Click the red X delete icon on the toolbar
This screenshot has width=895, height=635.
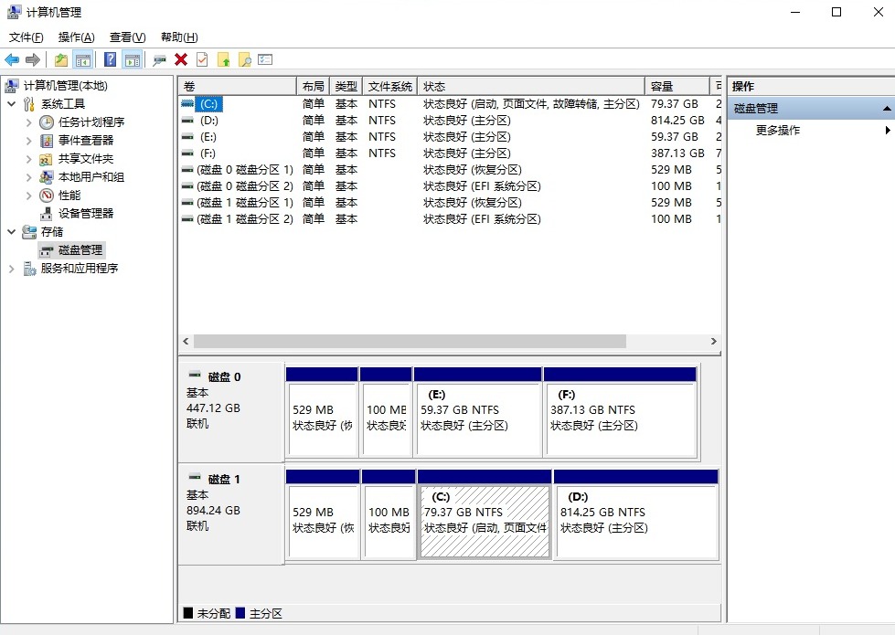tap(179, 59)
